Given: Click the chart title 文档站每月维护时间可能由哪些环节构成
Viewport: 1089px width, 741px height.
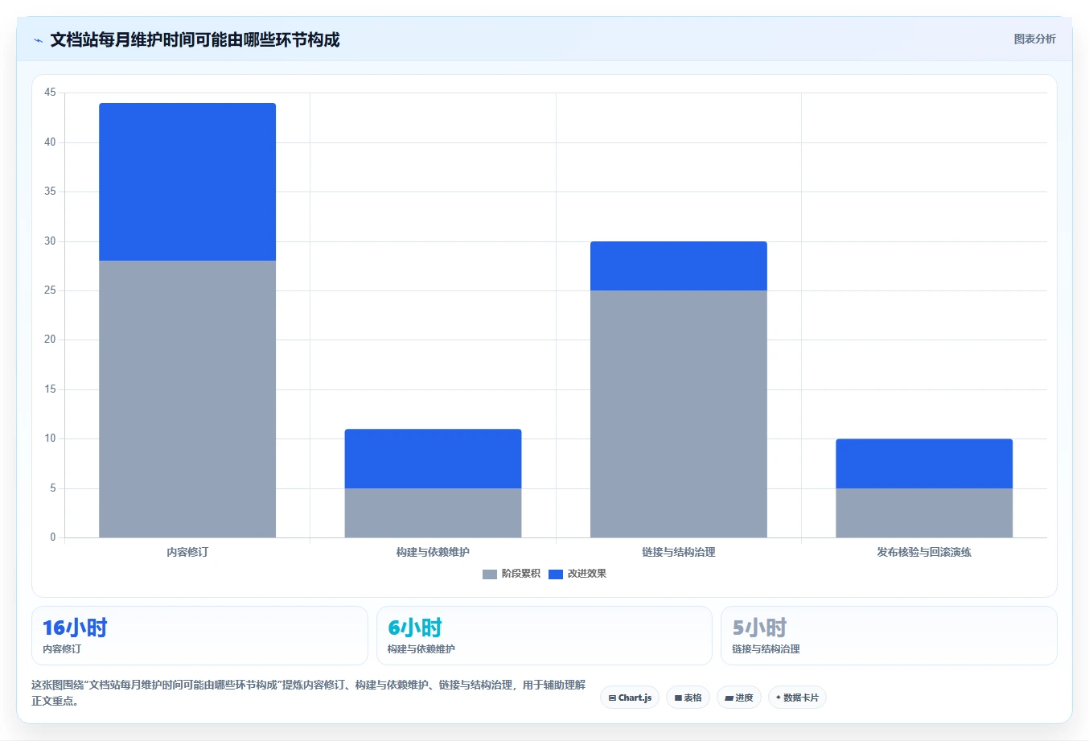Looking at the screenshot, I should (195, 39).
